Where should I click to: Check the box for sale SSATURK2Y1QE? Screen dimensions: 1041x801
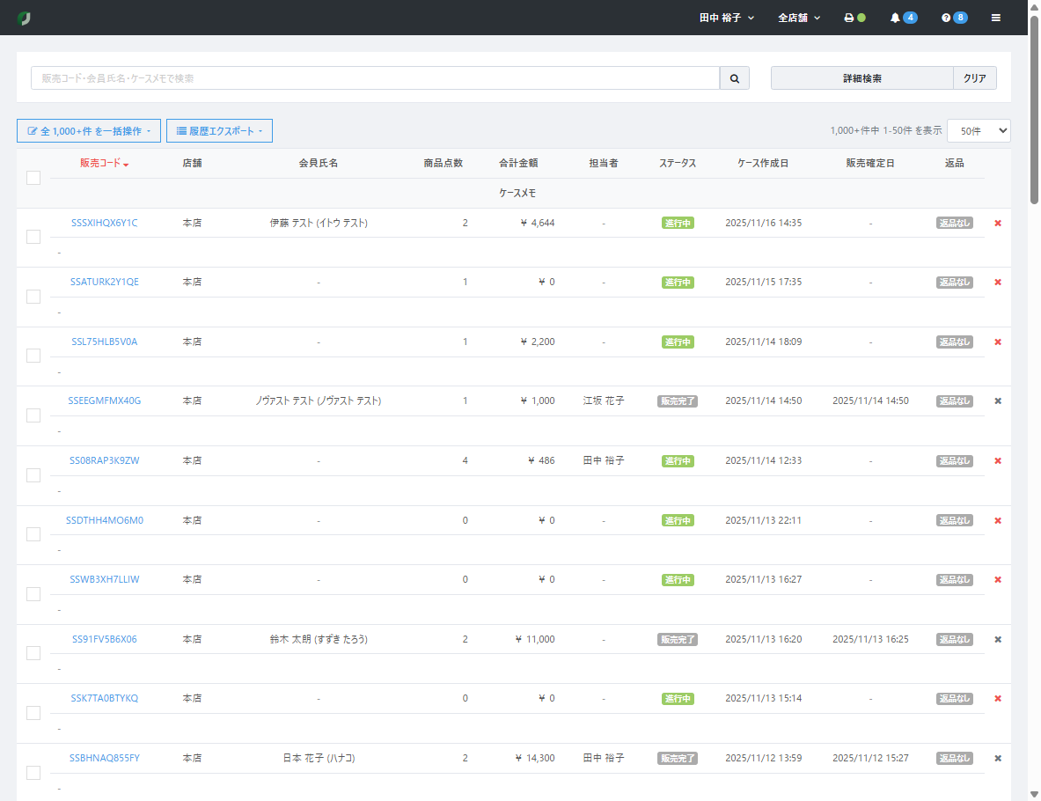[x=33, y=297]
